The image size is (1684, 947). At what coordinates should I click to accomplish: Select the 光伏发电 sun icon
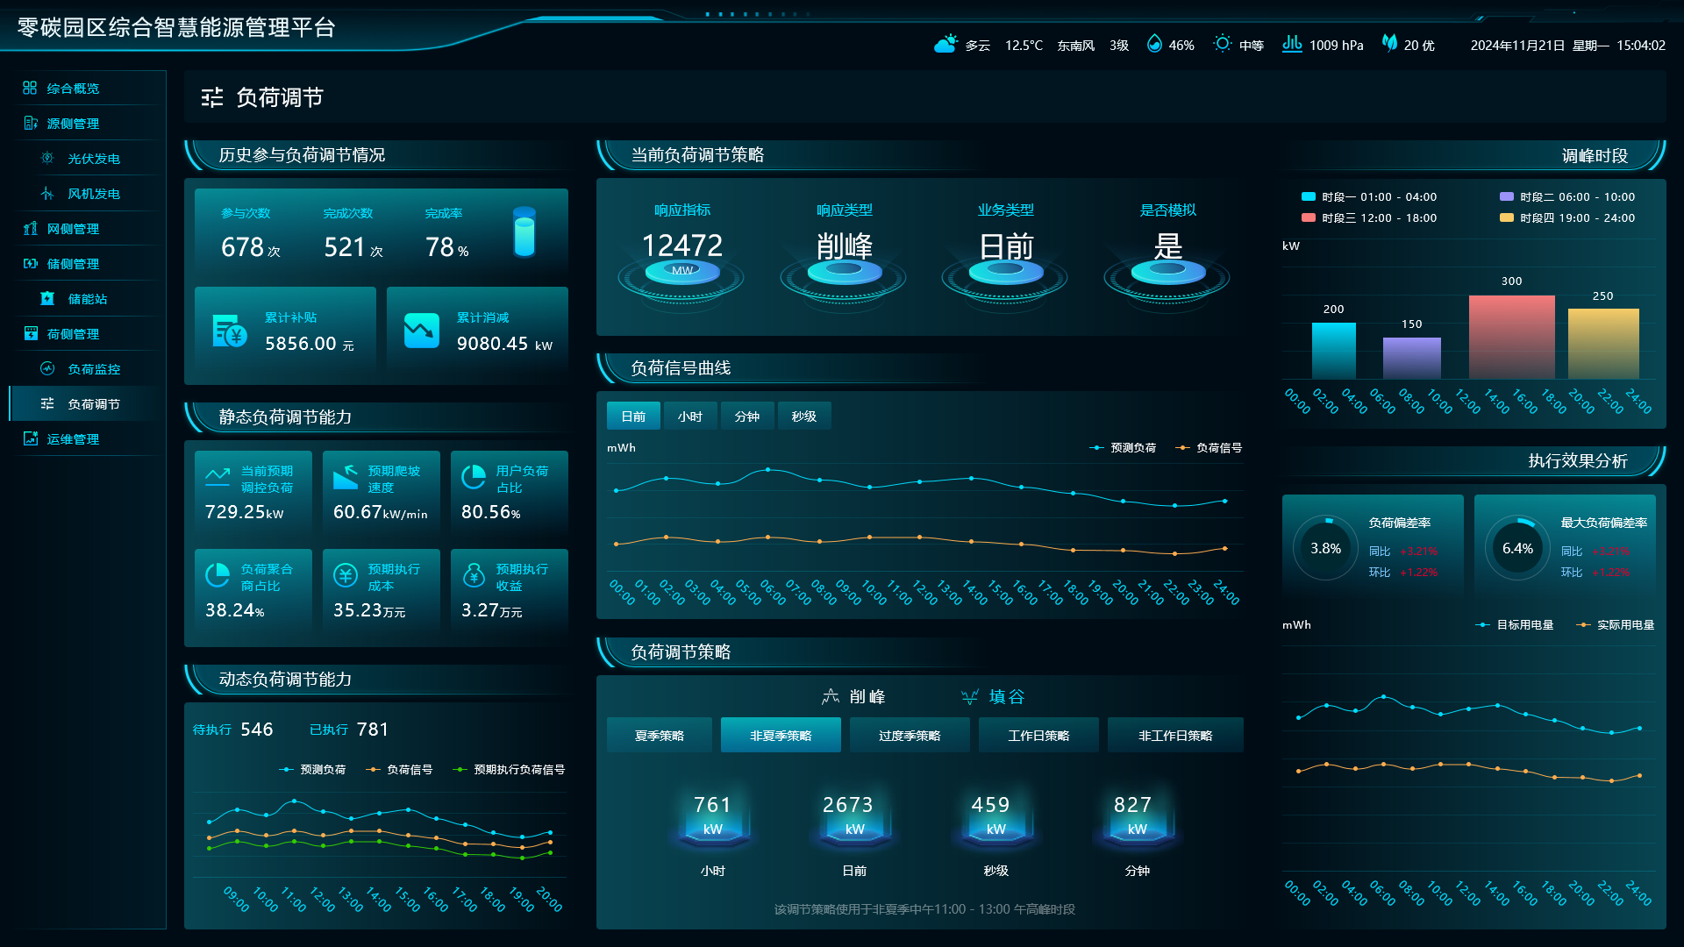point(47,158)
